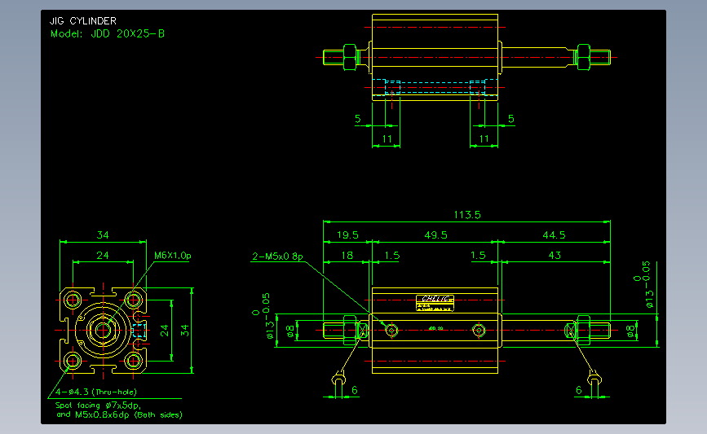Screen dimensions: 707x434
Task: Select the "ø13-0.05" tolerance beside short rod
Action: pos(263,316)
